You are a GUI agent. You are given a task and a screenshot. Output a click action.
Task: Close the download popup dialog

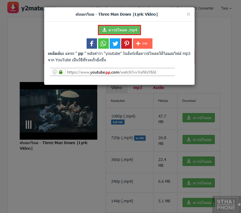coord(188,14)
